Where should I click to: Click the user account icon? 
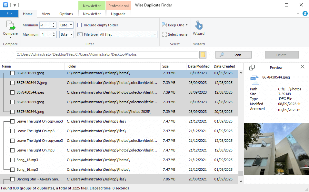click(305, 14)
